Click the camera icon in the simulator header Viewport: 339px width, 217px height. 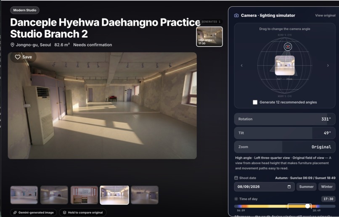(x=236, y=15)
